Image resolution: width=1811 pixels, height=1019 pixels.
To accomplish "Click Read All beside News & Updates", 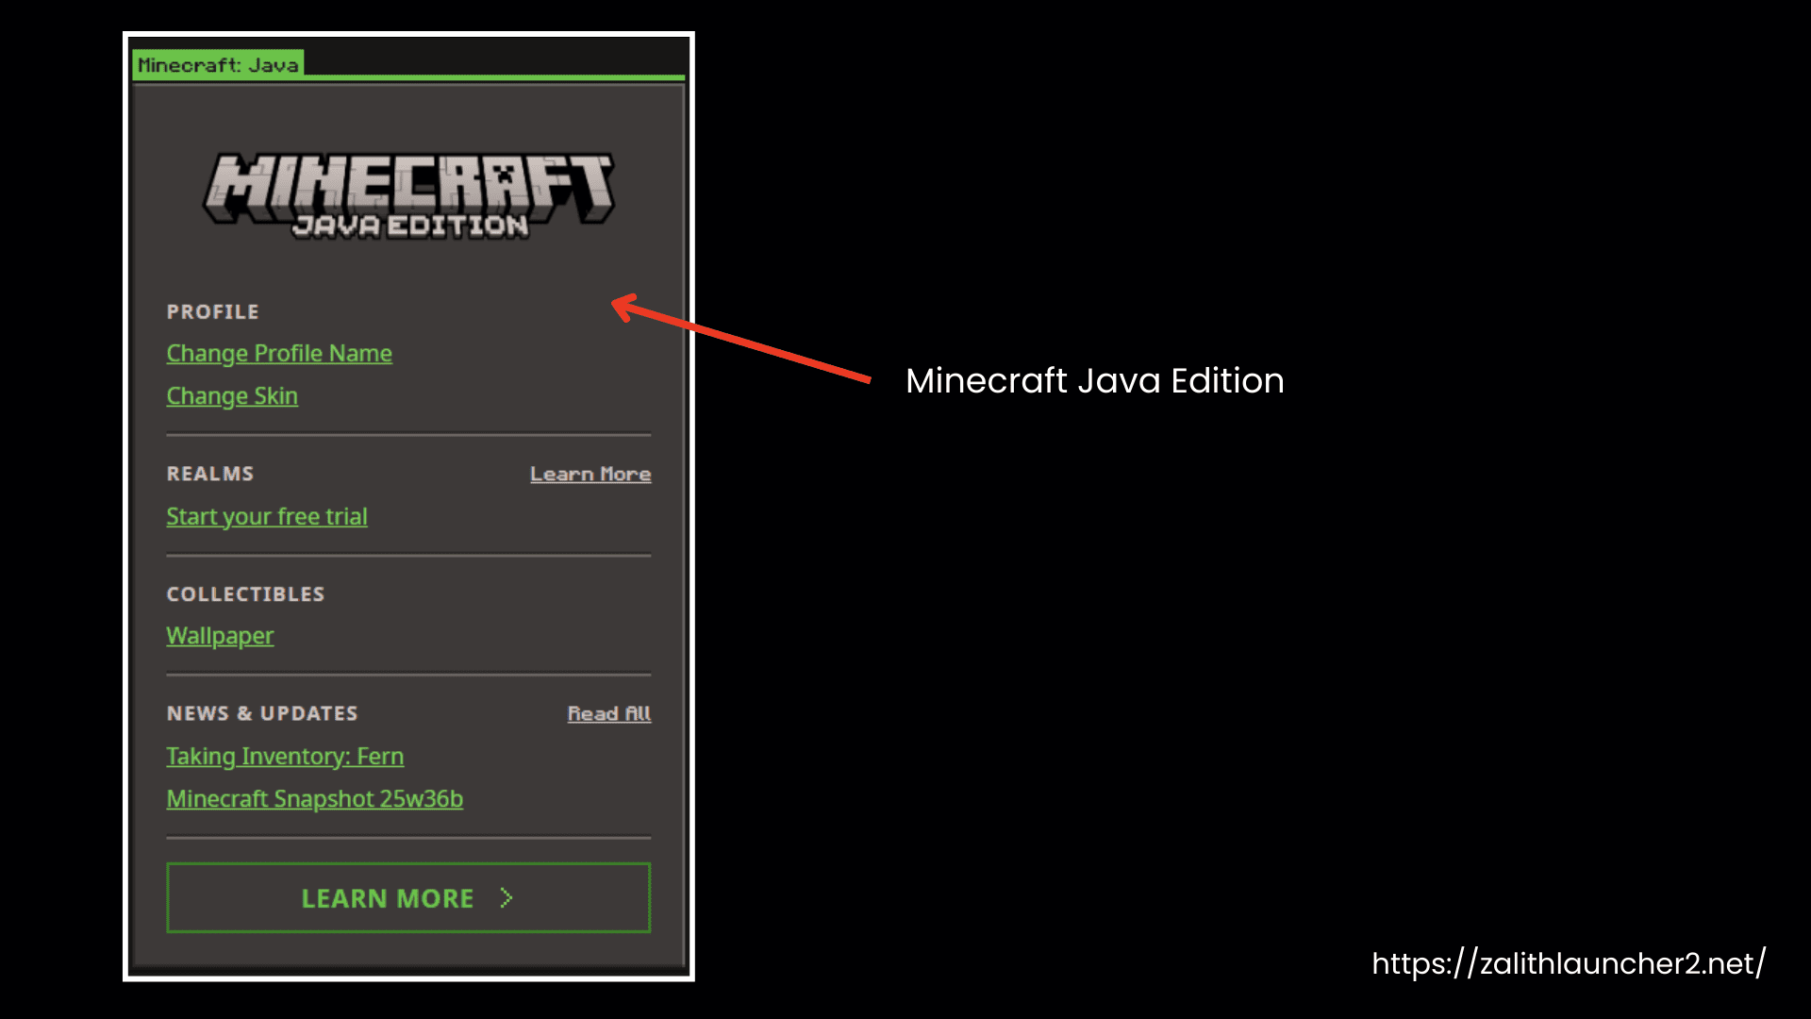I will tap(609, 713).
